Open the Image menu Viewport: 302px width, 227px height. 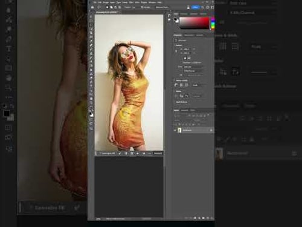(106, 2)
